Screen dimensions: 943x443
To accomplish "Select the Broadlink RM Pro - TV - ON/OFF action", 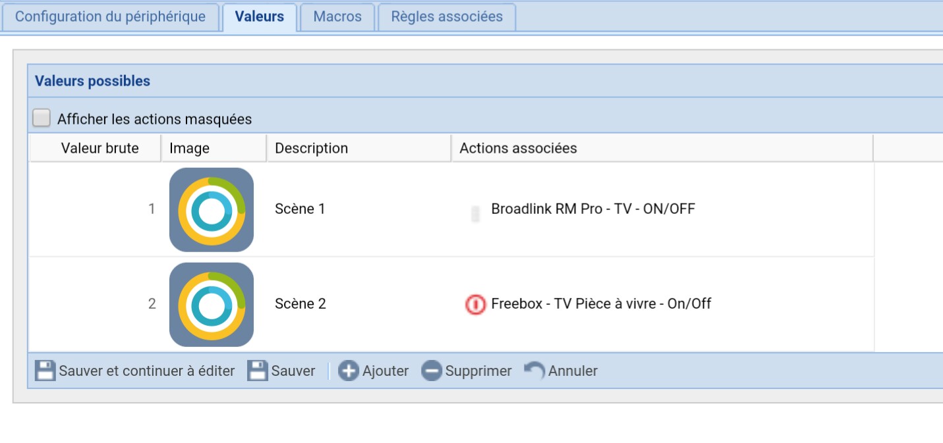I will click(x=593, y=209).
